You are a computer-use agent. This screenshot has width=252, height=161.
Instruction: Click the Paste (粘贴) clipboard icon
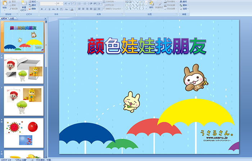click(5, 3)
